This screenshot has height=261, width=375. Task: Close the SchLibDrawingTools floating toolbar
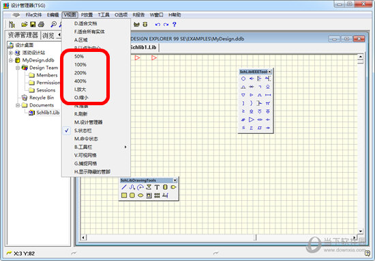175,180
